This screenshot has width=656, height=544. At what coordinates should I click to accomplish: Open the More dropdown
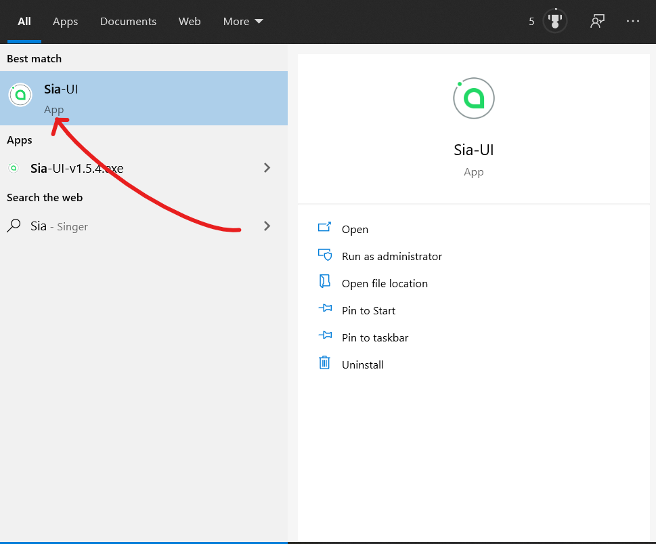(x=243, y=22)
